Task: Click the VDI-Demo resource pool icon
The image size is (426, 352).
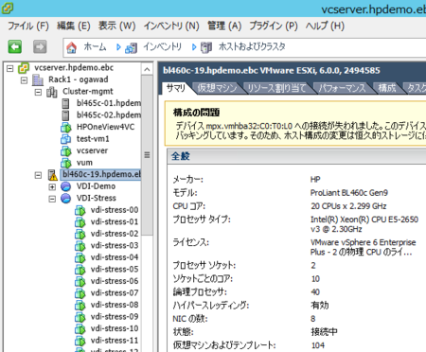Action: [x=65, y=186]
